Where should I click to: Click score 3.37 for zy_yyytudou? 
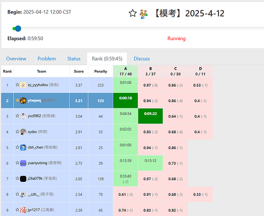pos(79,85)
